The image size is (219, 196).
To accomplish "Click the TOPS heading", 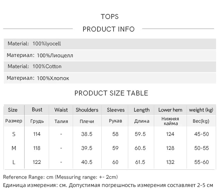I will pyautogui.click(x=109, y=17).
